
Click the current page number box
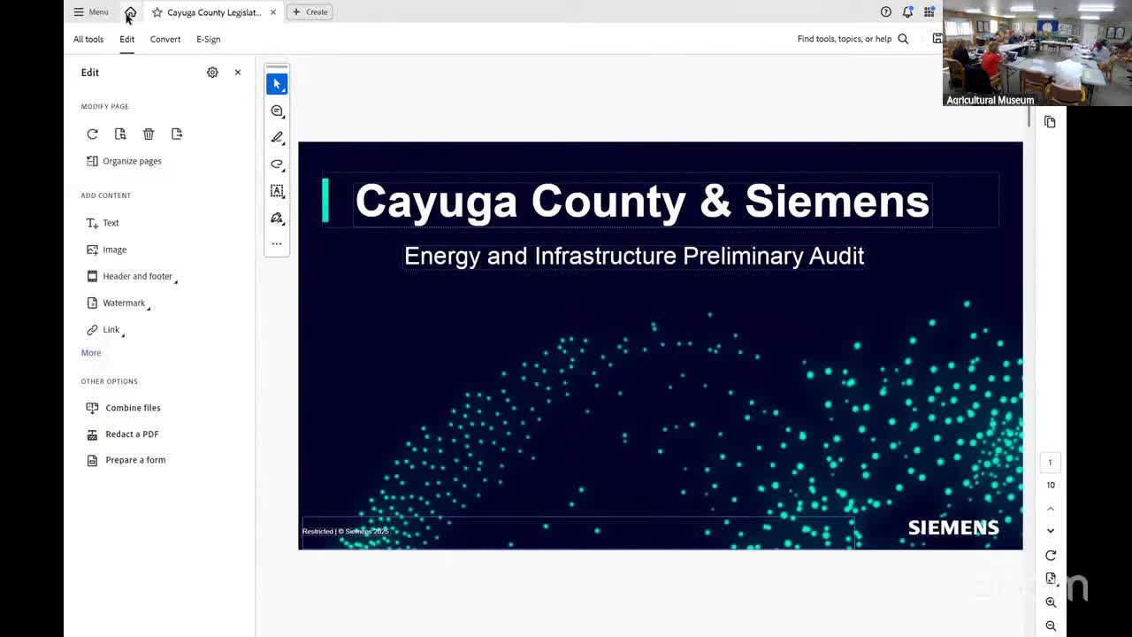click(x=1051, y=462)
